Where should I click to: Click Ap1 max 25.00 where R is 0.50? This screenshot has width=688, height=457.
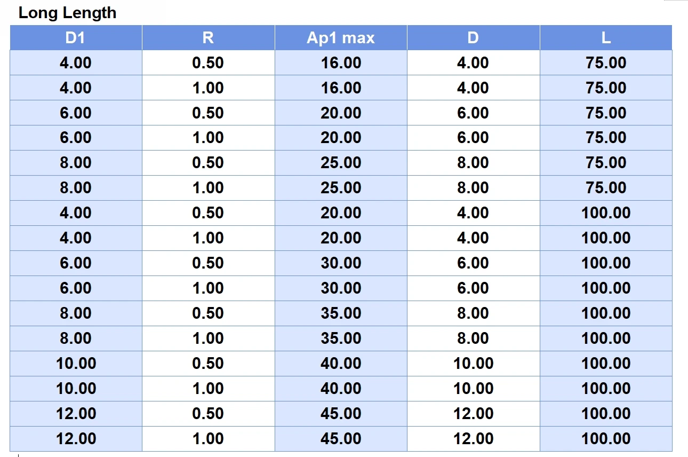point(341,163)
